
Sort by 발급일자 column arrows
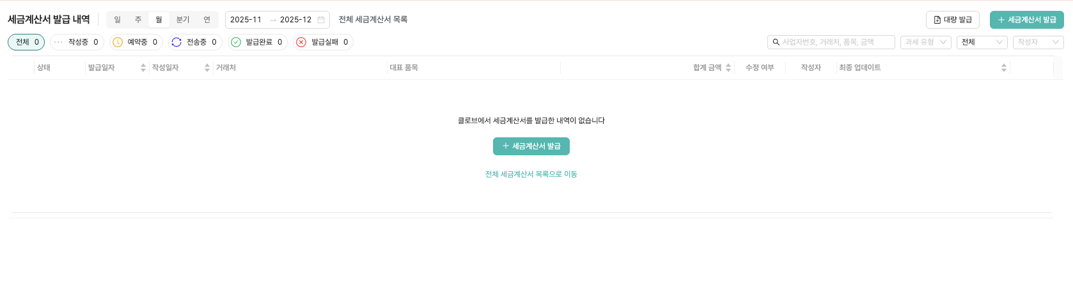click(143, 68)
